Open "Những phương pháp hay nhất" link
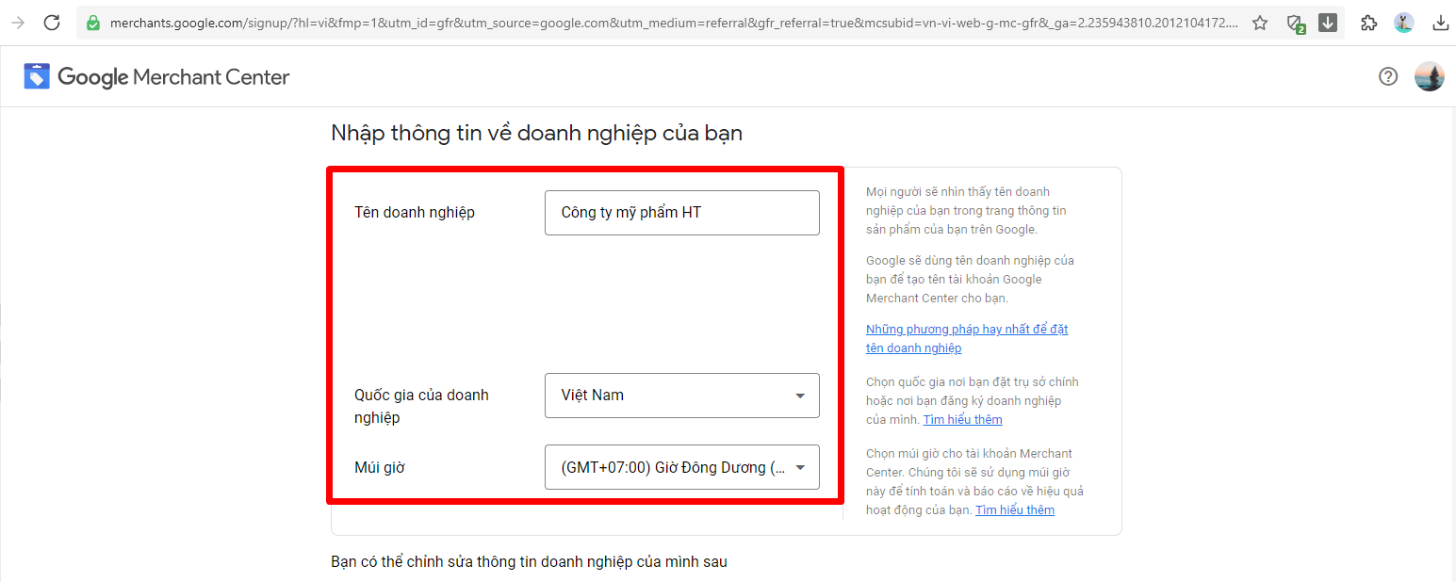Image resolution: width=1456 pixels, height=582 pixels. (x=966, y=330)
